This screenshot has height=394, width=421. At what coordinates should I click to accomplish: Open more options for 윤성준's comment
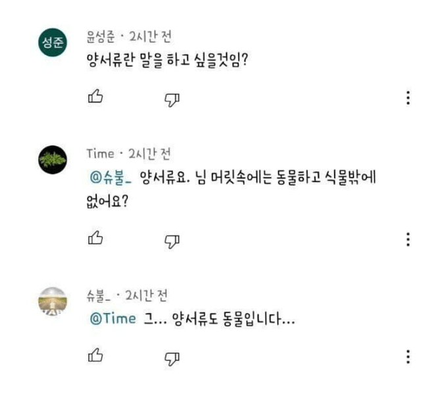[408, 98]
